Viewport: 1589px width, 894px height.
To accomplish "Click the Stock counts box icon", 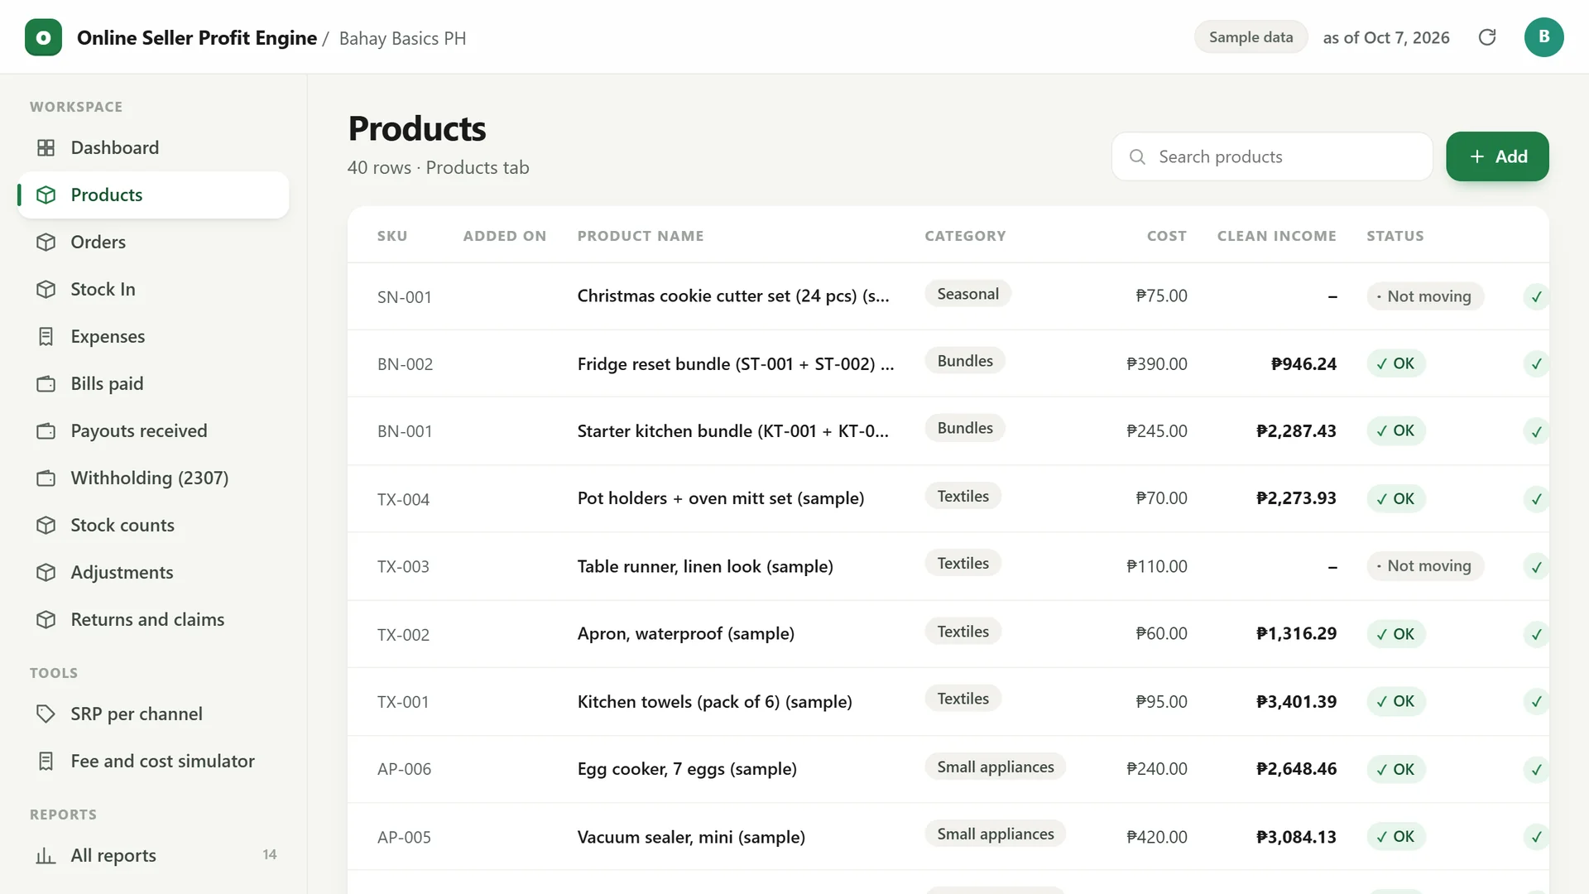I will pyautogui.click(x=46, y=525).
